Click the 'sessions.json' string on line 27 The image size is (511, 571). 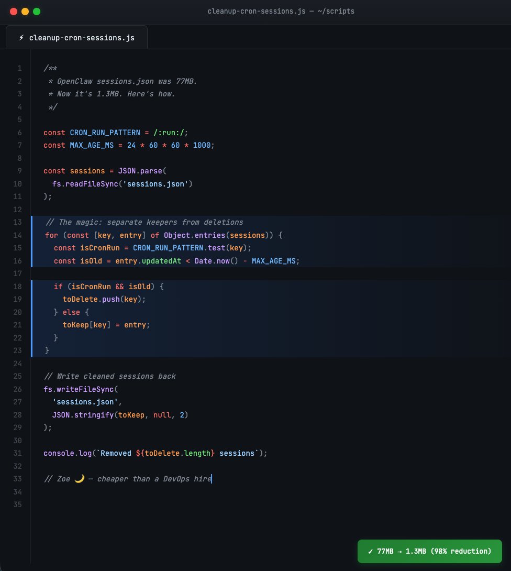85,402
